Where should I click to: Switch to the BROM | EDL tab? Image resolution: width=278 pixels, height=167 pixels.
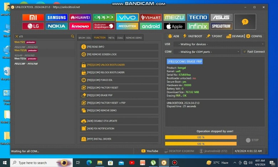click(84, 38)
